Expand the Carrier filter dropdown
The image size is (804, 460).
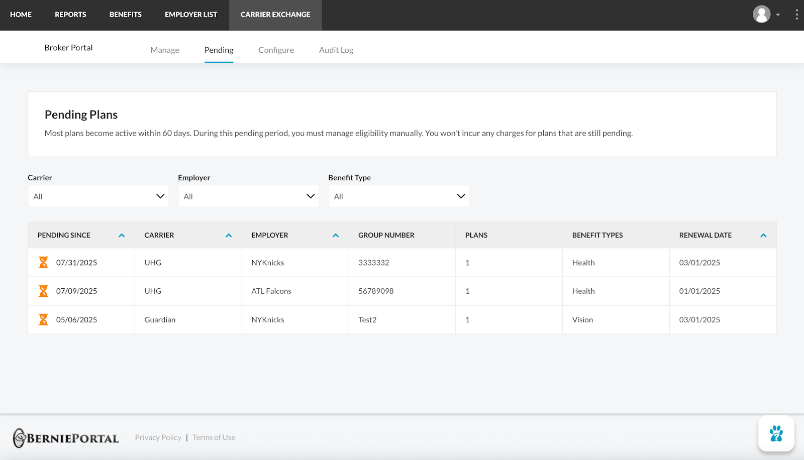coord(98,196)
